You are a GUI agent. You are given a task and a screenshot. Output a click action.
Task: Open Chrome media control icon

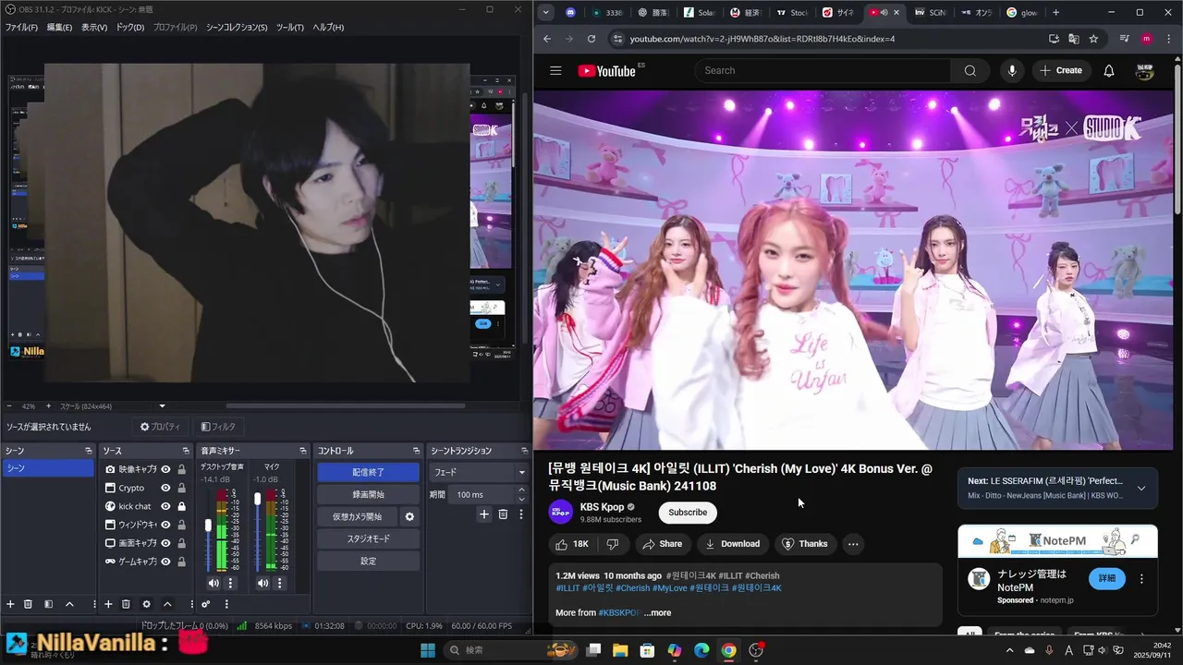[x=1124, y=39]
